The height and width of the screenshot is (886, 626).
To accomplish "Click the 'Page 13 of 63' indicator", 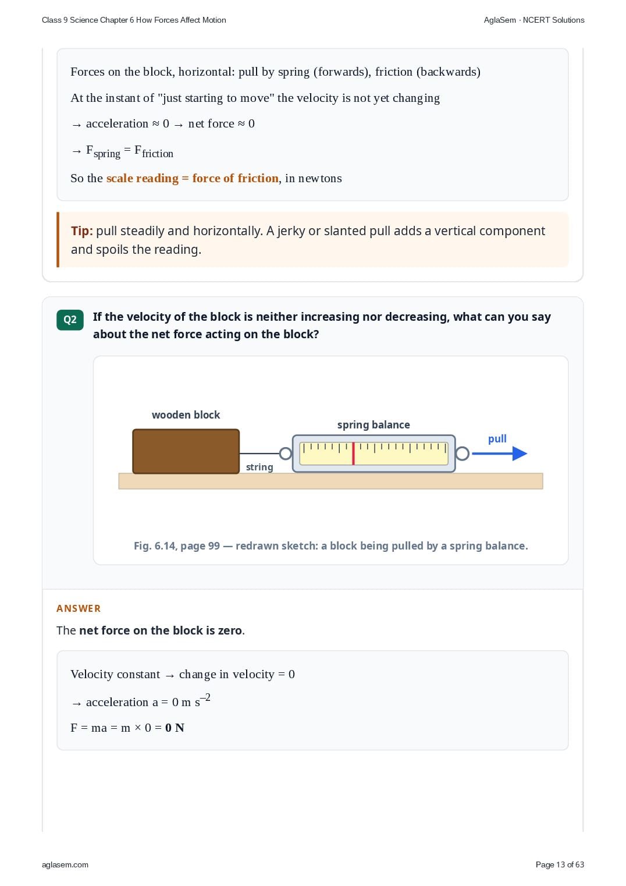I will pos(560,864).
